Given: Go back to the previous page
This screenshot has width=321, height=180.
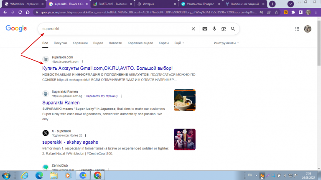Looking at the screenshot, I should (x=5, y=12).
